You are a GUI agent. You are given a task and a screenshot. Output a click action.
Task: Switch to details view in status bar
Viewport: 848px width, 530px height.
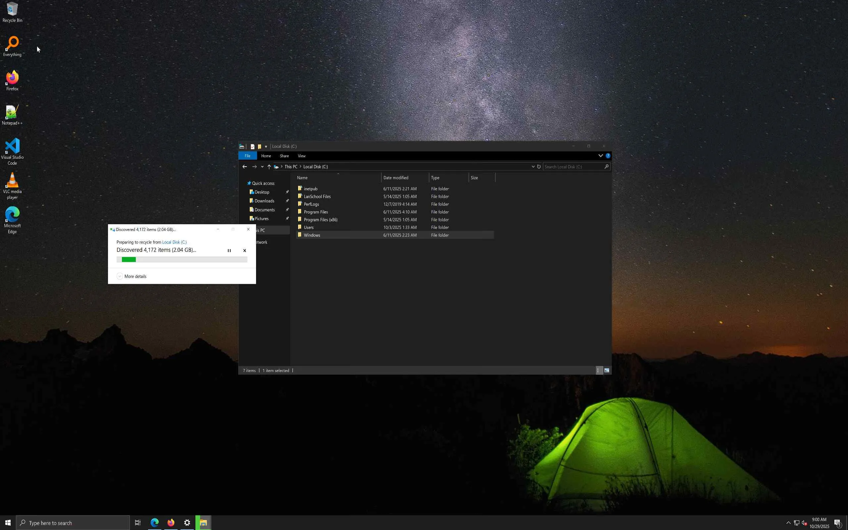[599, 370]
